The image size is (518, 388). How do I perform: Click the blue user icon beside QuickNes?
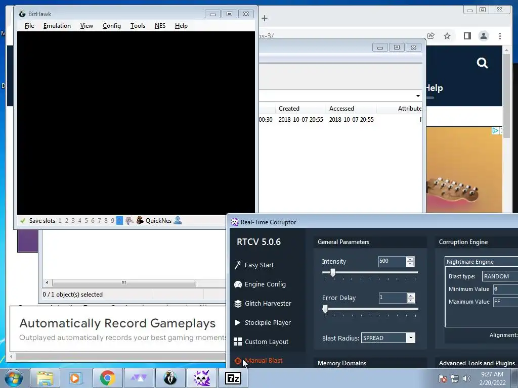coord(178,220)
